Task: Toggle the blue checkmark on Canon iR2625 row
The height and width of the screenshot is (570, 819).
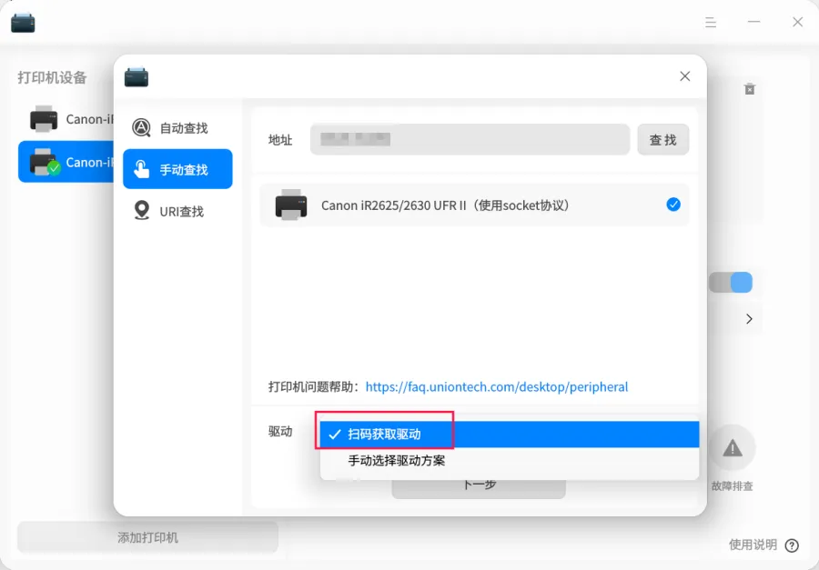Action: point(673,205)
